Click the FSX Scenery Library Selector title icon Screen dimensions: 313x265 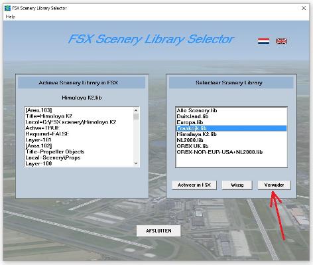pyautogui.click(x=7, y=8)
